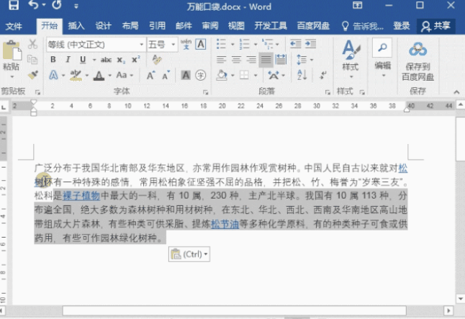Switch to the 视图 tab
Image resolution: width=465 pixels, height=319 pixels.
click(x=236, y=26)
